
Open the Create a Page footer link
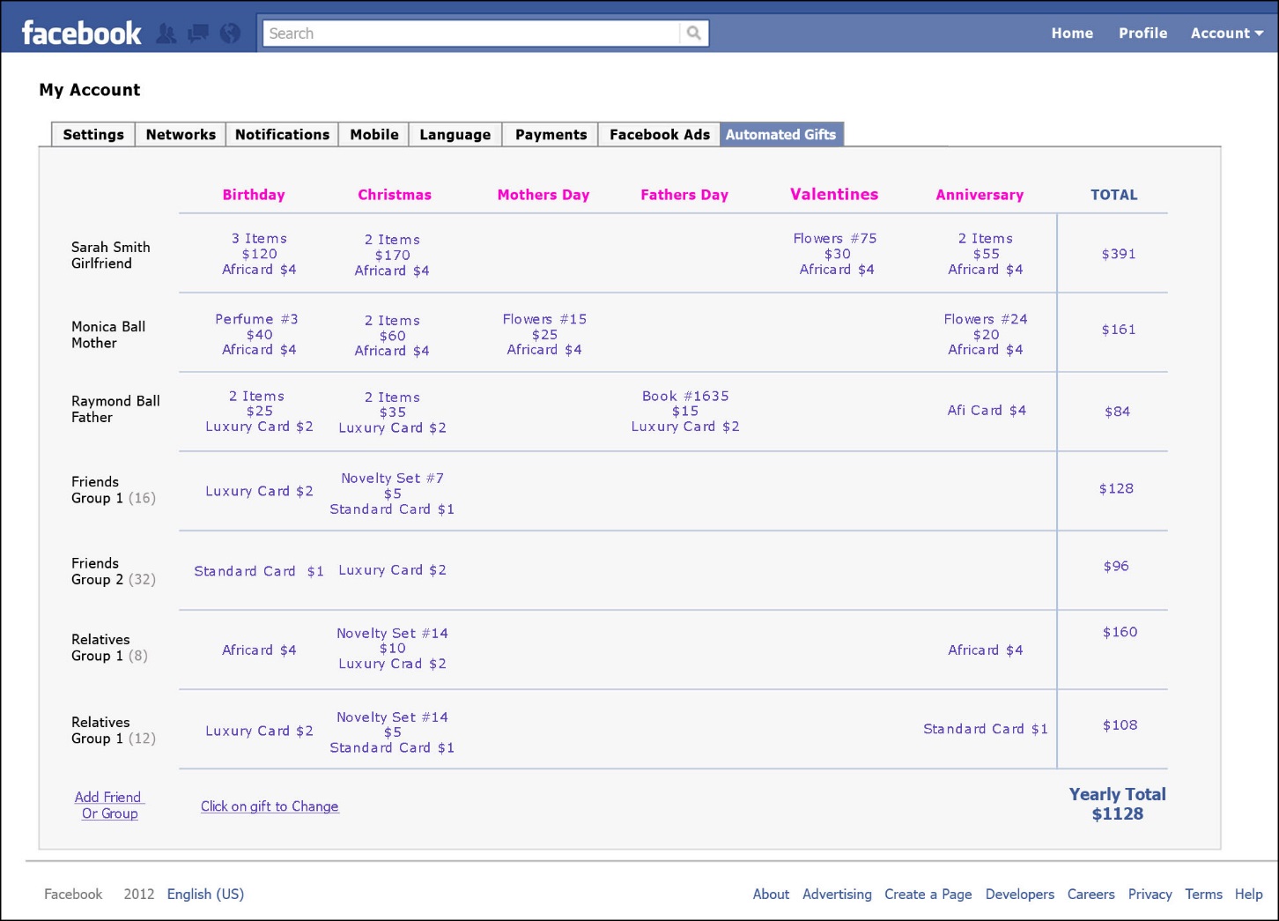click(928, 894)
